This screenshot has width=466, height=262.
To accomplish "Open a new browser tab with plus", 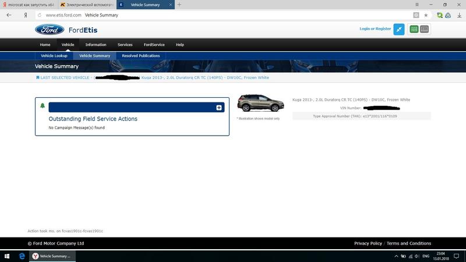I will pos(179,5).
